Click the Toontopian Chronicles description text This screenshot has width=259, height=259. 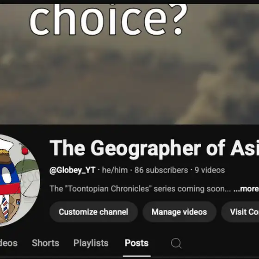(x=140, y=189)
